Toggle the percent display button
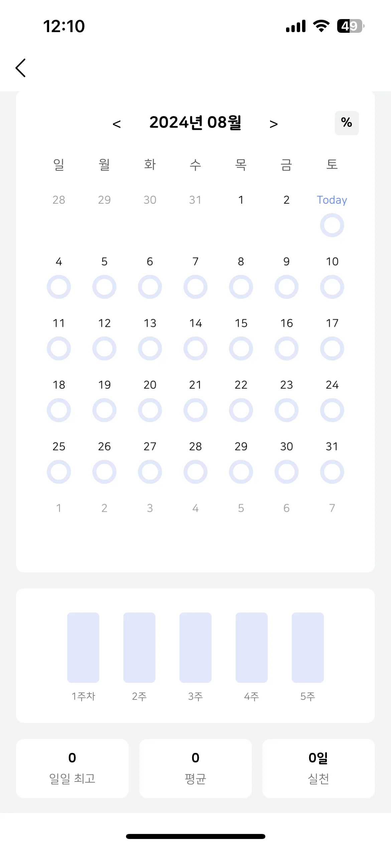Viewport: 391px width, 847px height. click(x=347, y=123)
